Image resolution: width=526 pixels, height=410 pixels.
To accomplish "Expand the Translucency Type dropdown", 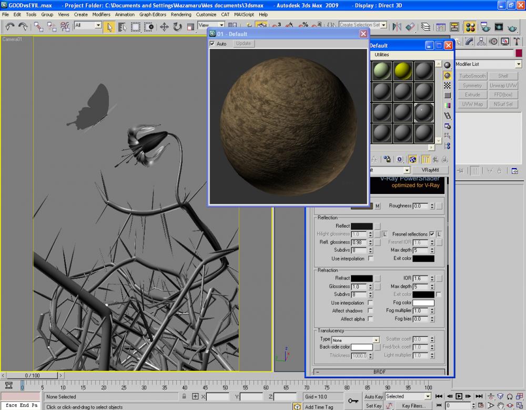I will click(376, 340).
